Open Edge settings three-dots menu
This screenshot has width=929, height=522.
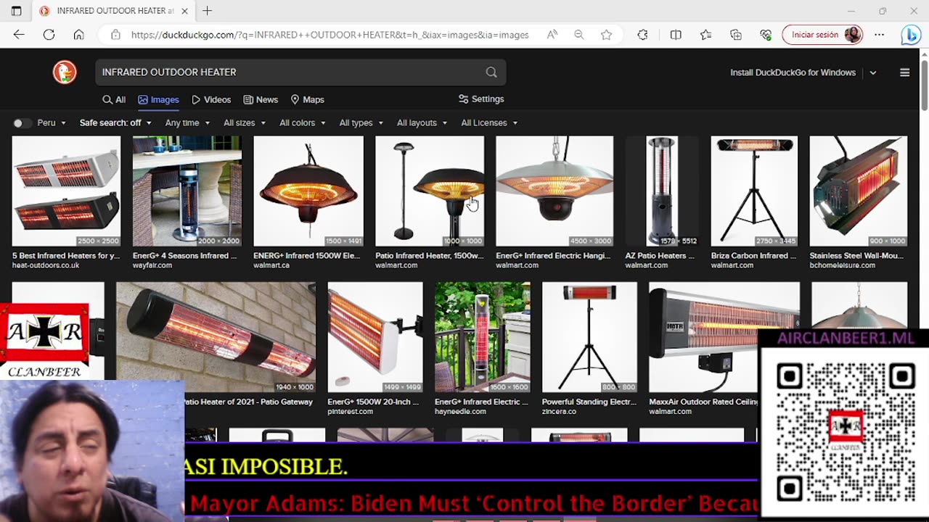click(x=880, y=34)
